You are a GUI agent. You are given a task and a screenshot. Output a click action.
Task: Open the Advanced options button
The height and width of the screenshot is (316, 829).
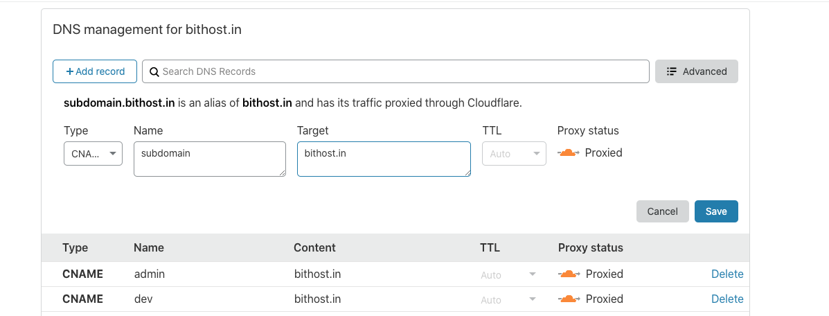696,71
